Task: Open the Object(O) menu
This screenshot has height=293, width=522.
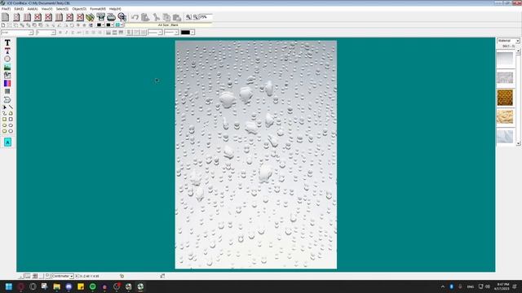Action: [79, 9]
